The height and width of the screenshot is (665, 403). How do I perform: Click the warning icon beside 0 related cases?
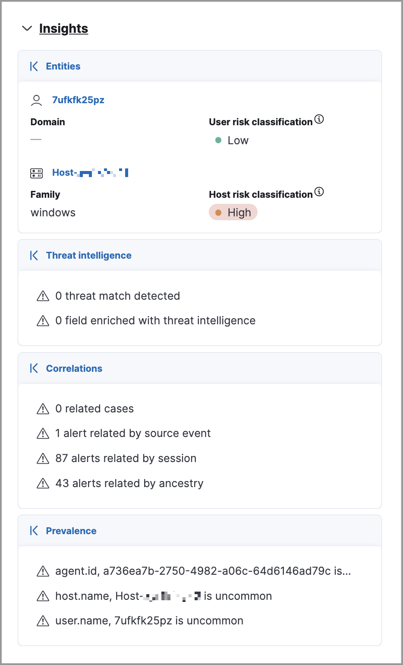(x=43, y=408)
